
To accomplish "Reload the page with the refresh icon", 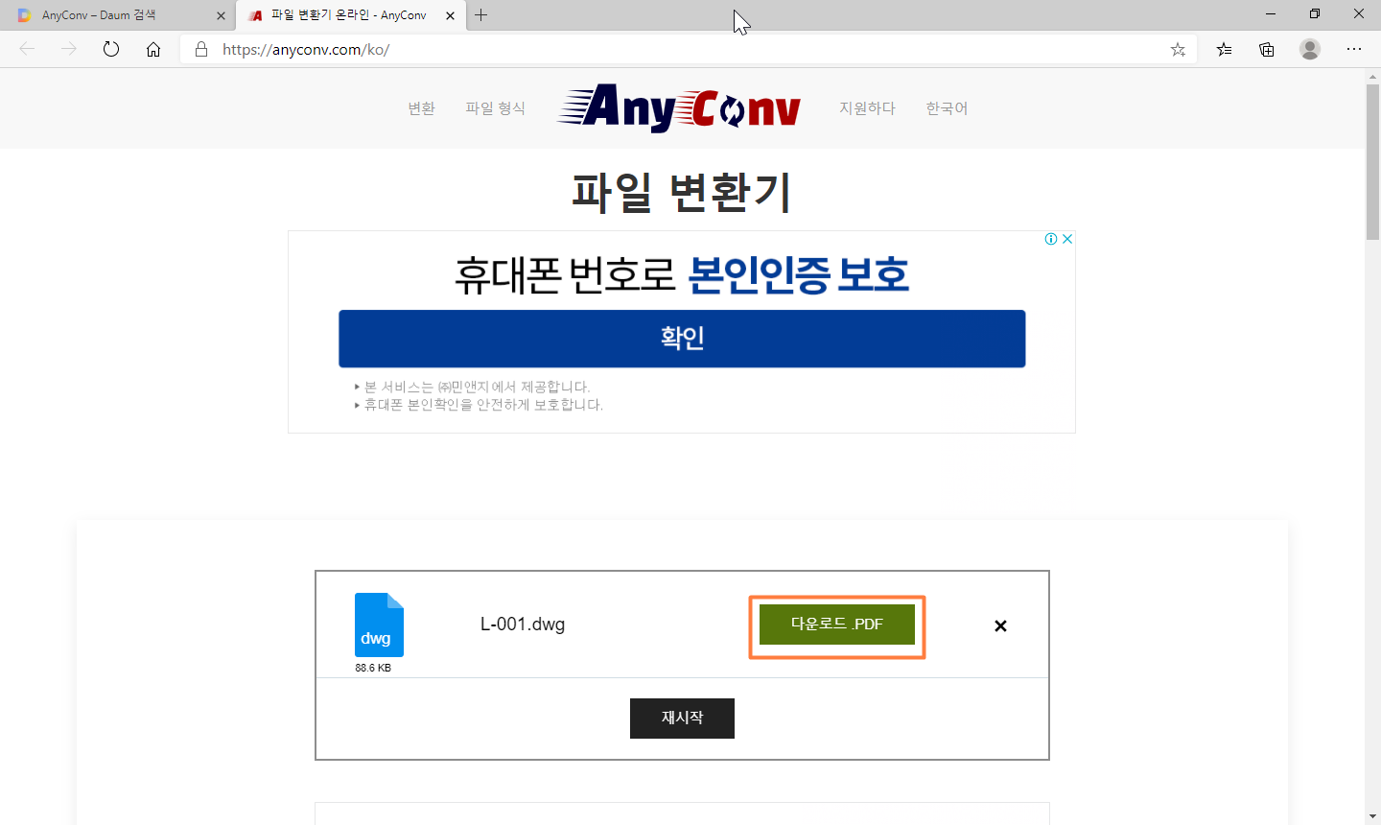I will tap(111, 49).
